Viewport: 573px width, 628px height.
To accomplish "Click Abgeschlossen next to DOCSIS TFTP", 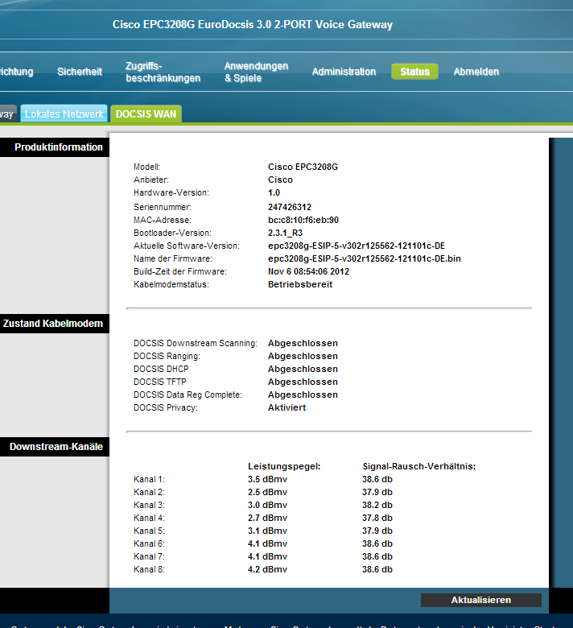I will 303,382.
